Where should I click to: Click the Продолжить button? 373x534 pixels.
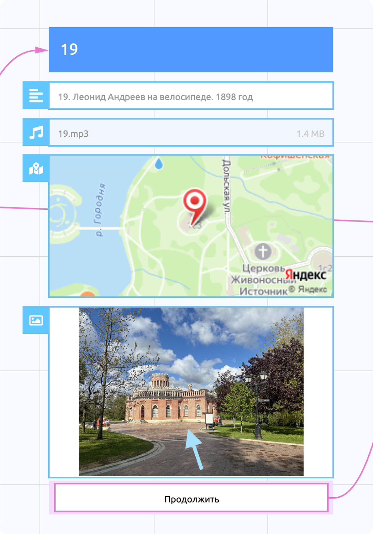click(x=191, y=498)
